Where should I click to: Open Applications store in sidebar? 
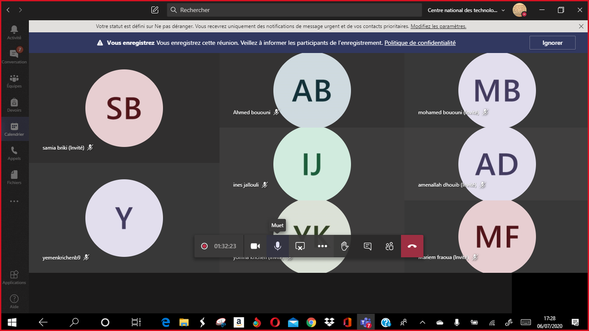[x=14, y=277]
